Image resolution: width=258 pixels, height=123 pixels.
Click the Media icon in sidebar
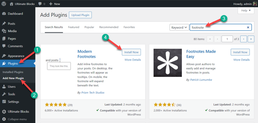coord(4,31)
